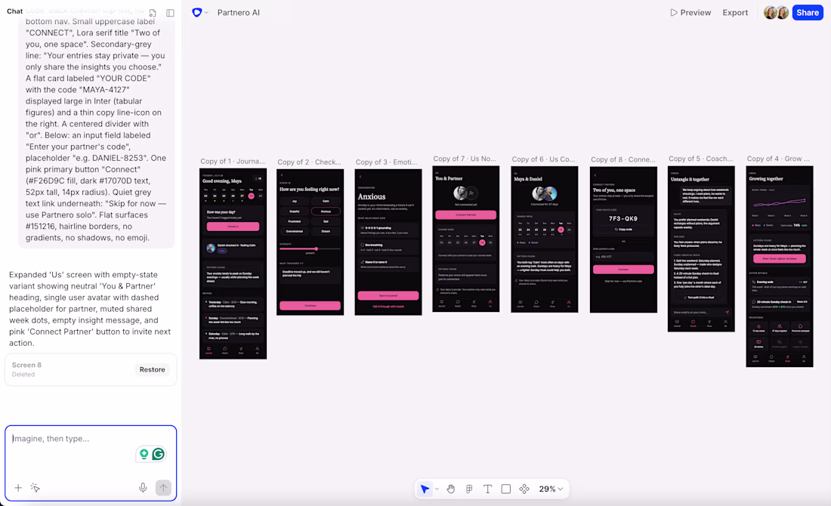Select the 'Copy of 8 · Conne...' frame label

tap(623, 159)
